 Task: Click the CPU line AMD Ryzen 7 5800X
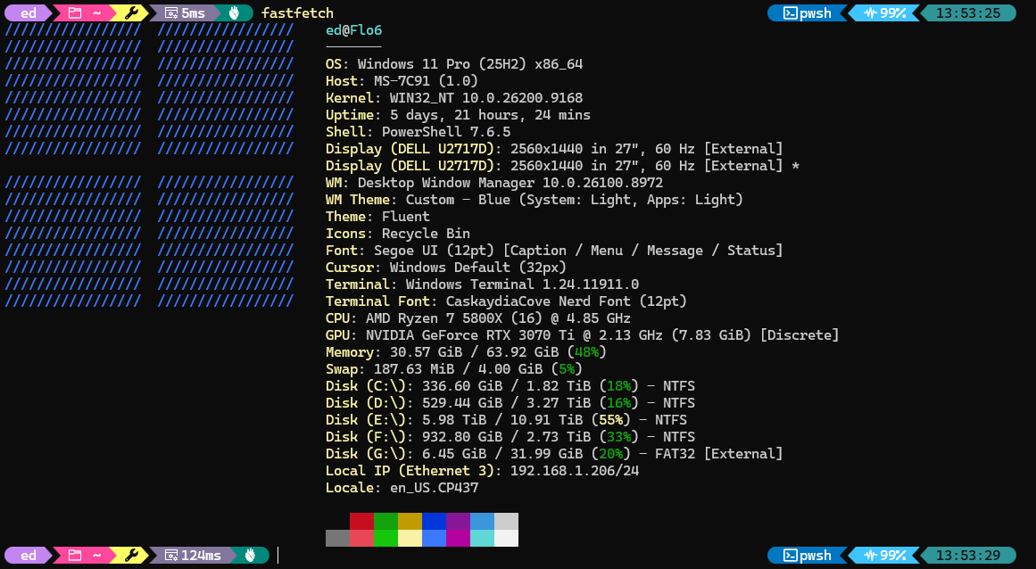click(x=478, y=318)
